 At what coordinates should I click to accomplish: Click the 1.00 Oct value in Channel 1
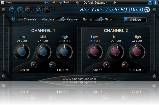pyautogui.click(x=62, y=70)
